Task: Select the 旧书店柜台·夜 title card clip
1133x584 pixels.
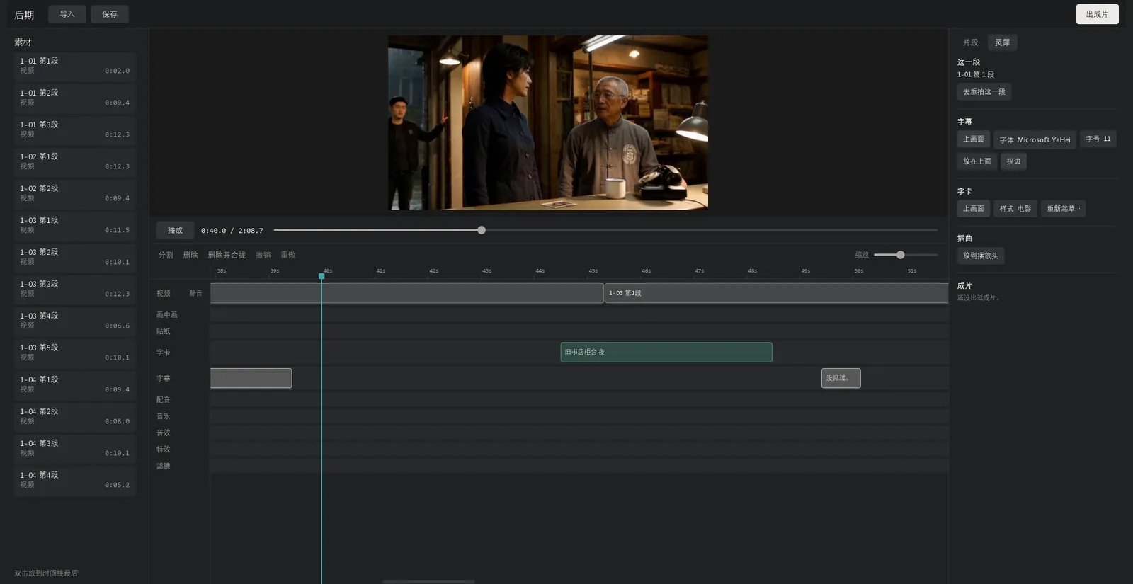Action: click(x=666, y=352)
